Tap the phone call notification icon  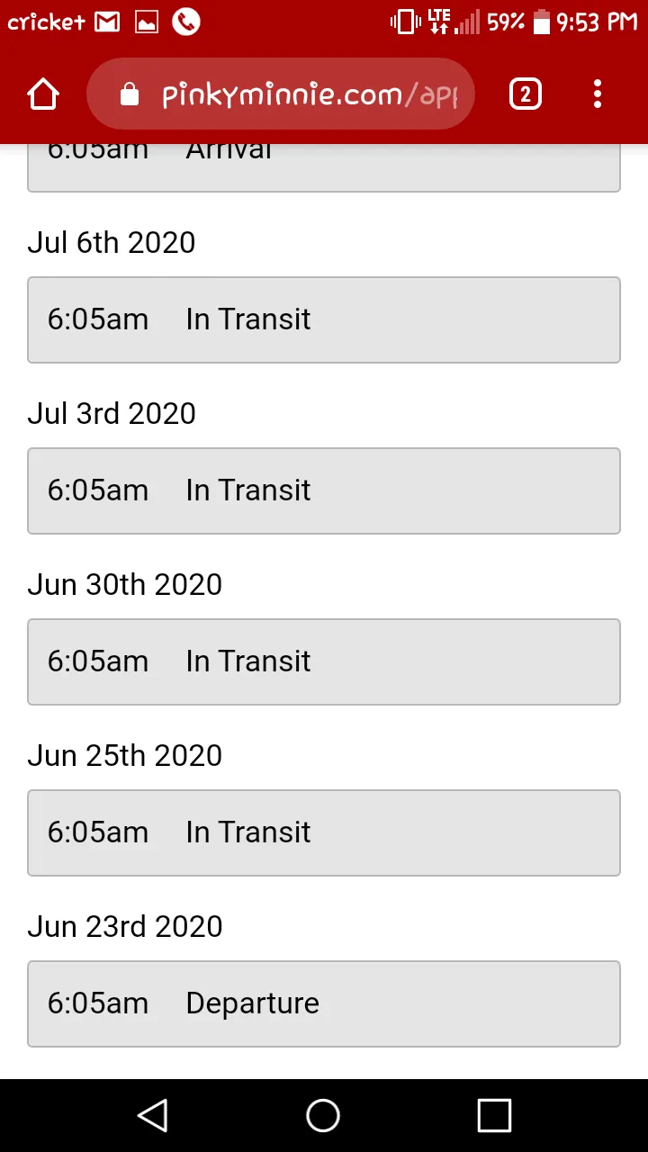(185, 22)
